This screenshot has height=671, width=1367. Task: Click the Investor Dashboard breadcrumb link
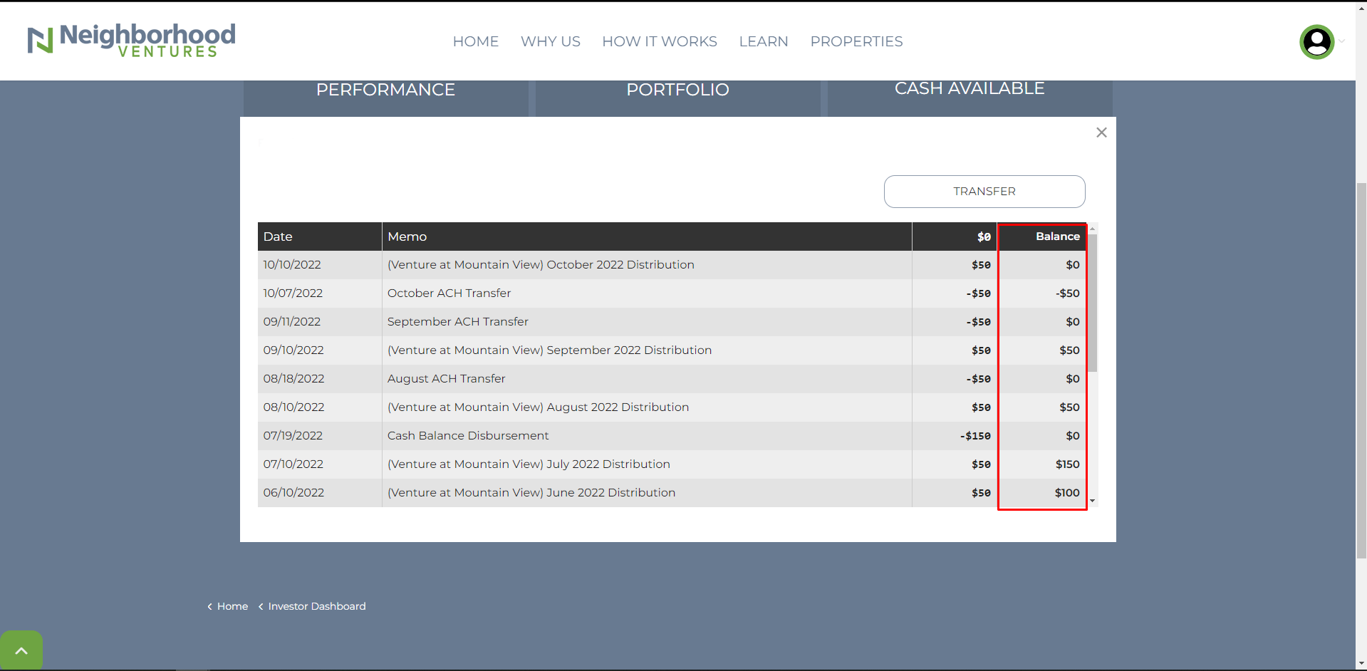click(316, 606)
